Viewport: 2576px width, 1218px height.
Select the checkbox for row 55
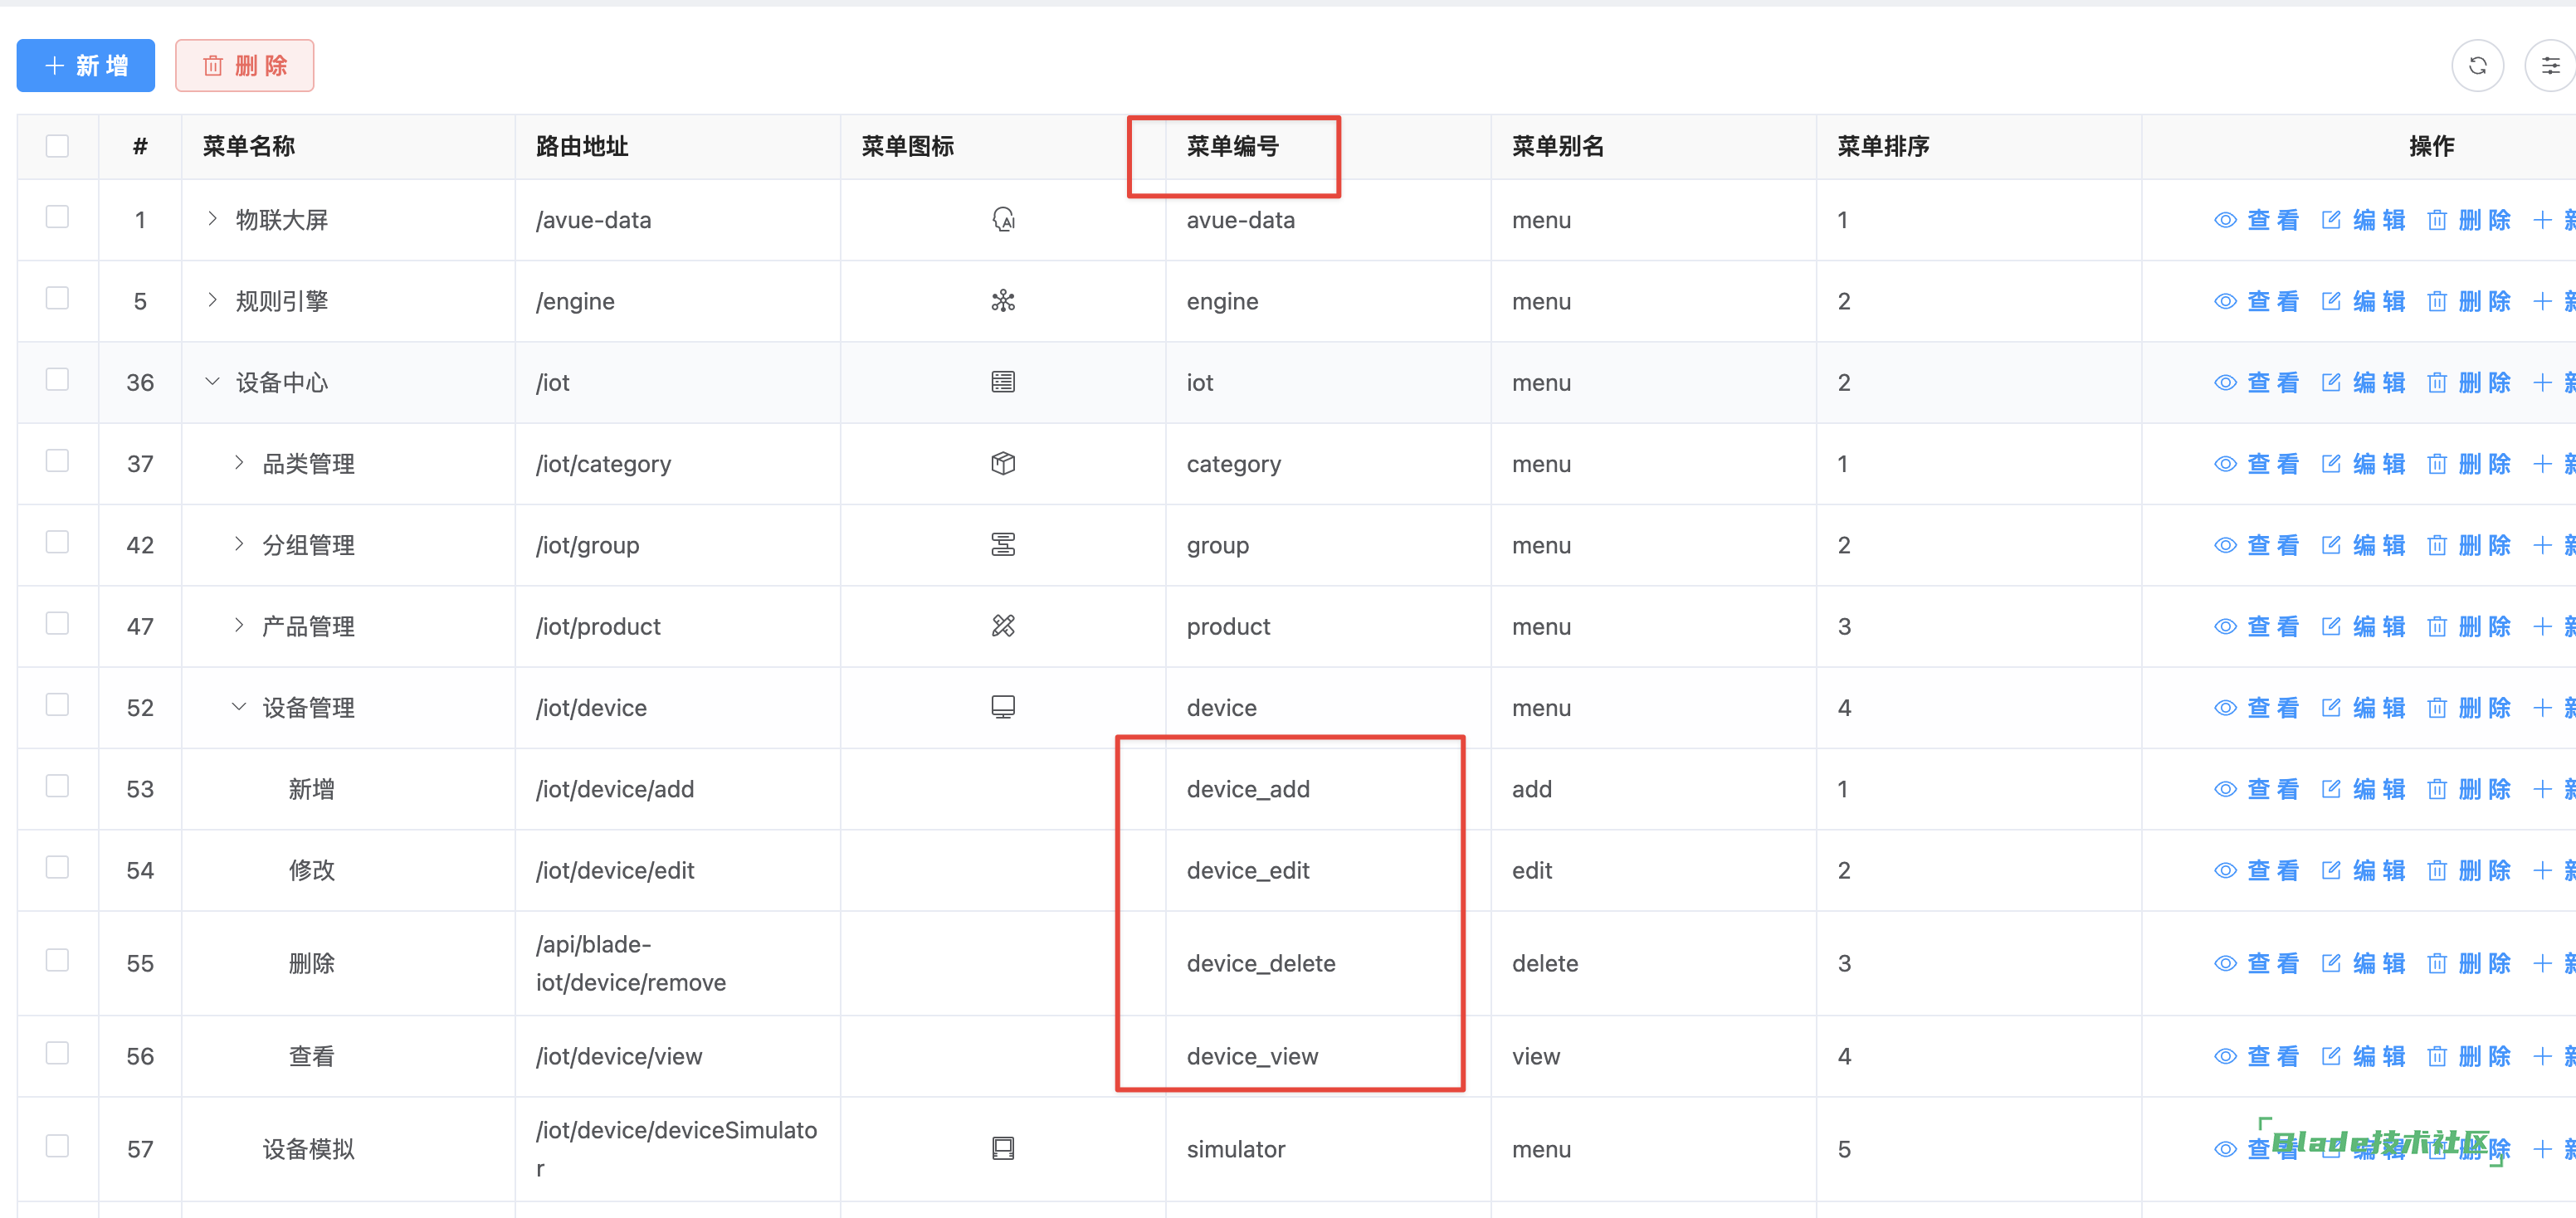pos(57,961)
